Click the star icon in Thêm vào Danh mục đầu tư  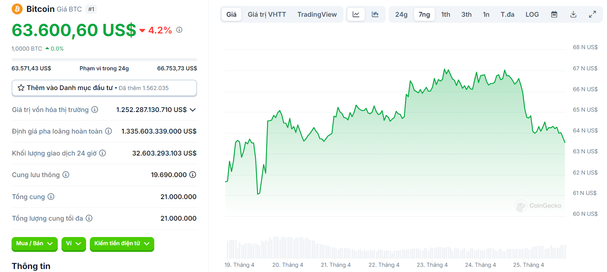click(x=21, y=88)
